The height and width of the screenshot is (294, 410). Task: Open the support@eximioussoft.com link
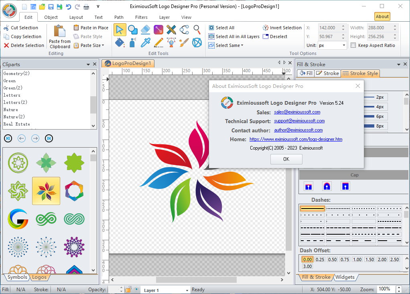pos(299,121)
